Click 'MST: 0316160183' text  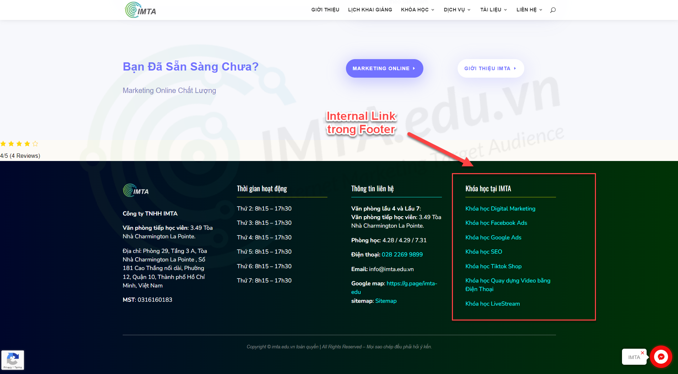(x=147, y=300)
